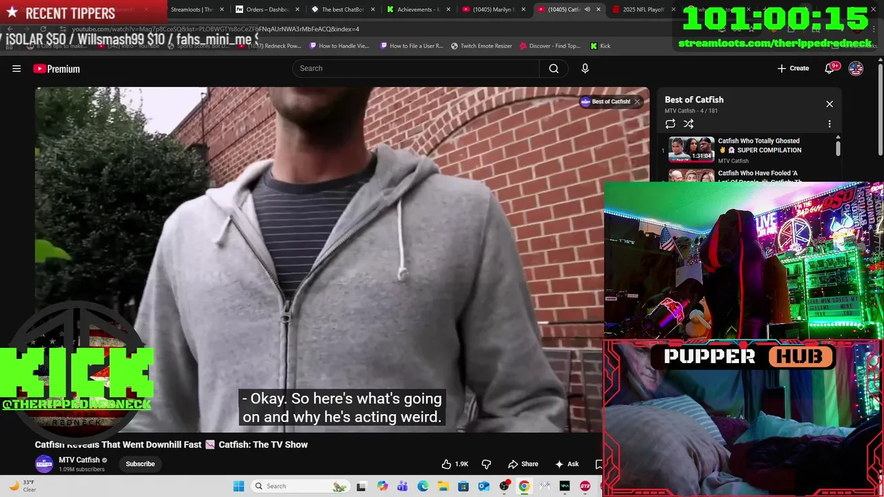884x497 pixels.
Task: Open File Explorer on the taskbar
Action: (x=443, y=486)
